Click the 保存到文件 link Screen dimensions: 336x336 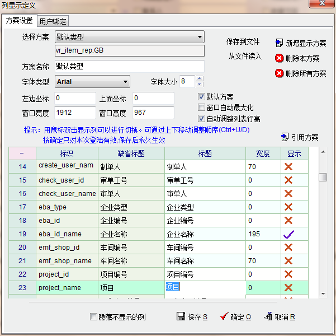coord(243,42)
